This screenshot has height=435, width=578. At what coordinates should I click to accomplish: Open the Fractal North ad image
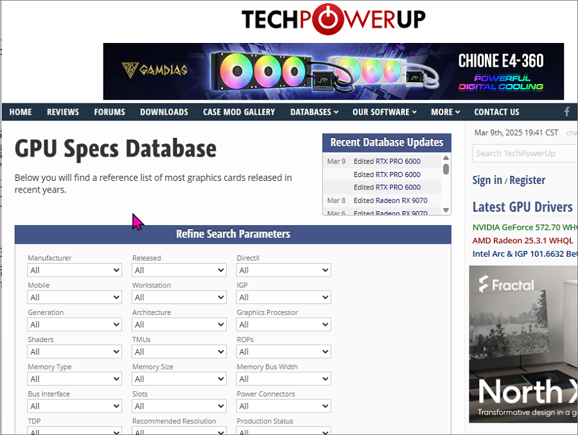[x=523, y=344]
